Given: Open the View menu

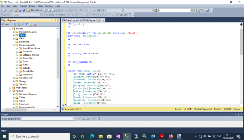Looking at the screenshot, I should pyautogui.click(x=15, y=6).
